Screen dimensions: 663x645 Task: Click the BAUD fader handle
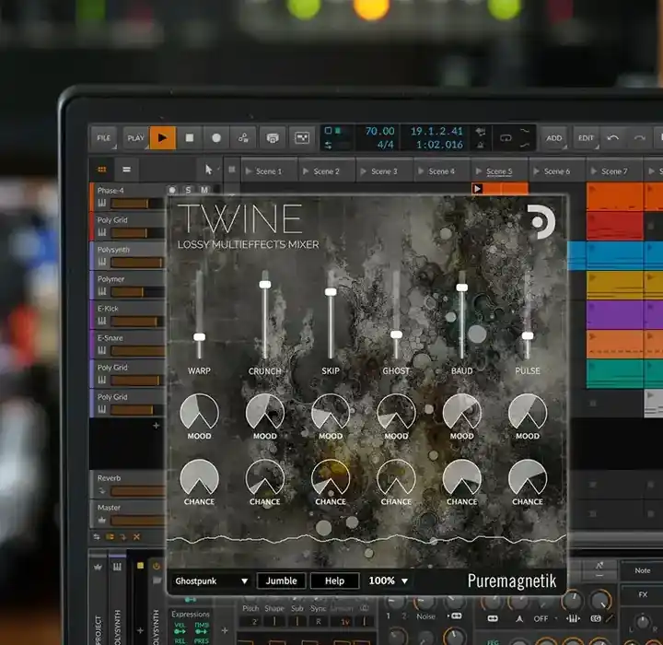pyautogui.click(x=461, y=287)
